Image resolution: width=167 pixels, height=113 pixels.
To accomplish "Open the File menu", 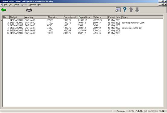I will (5, 4).
